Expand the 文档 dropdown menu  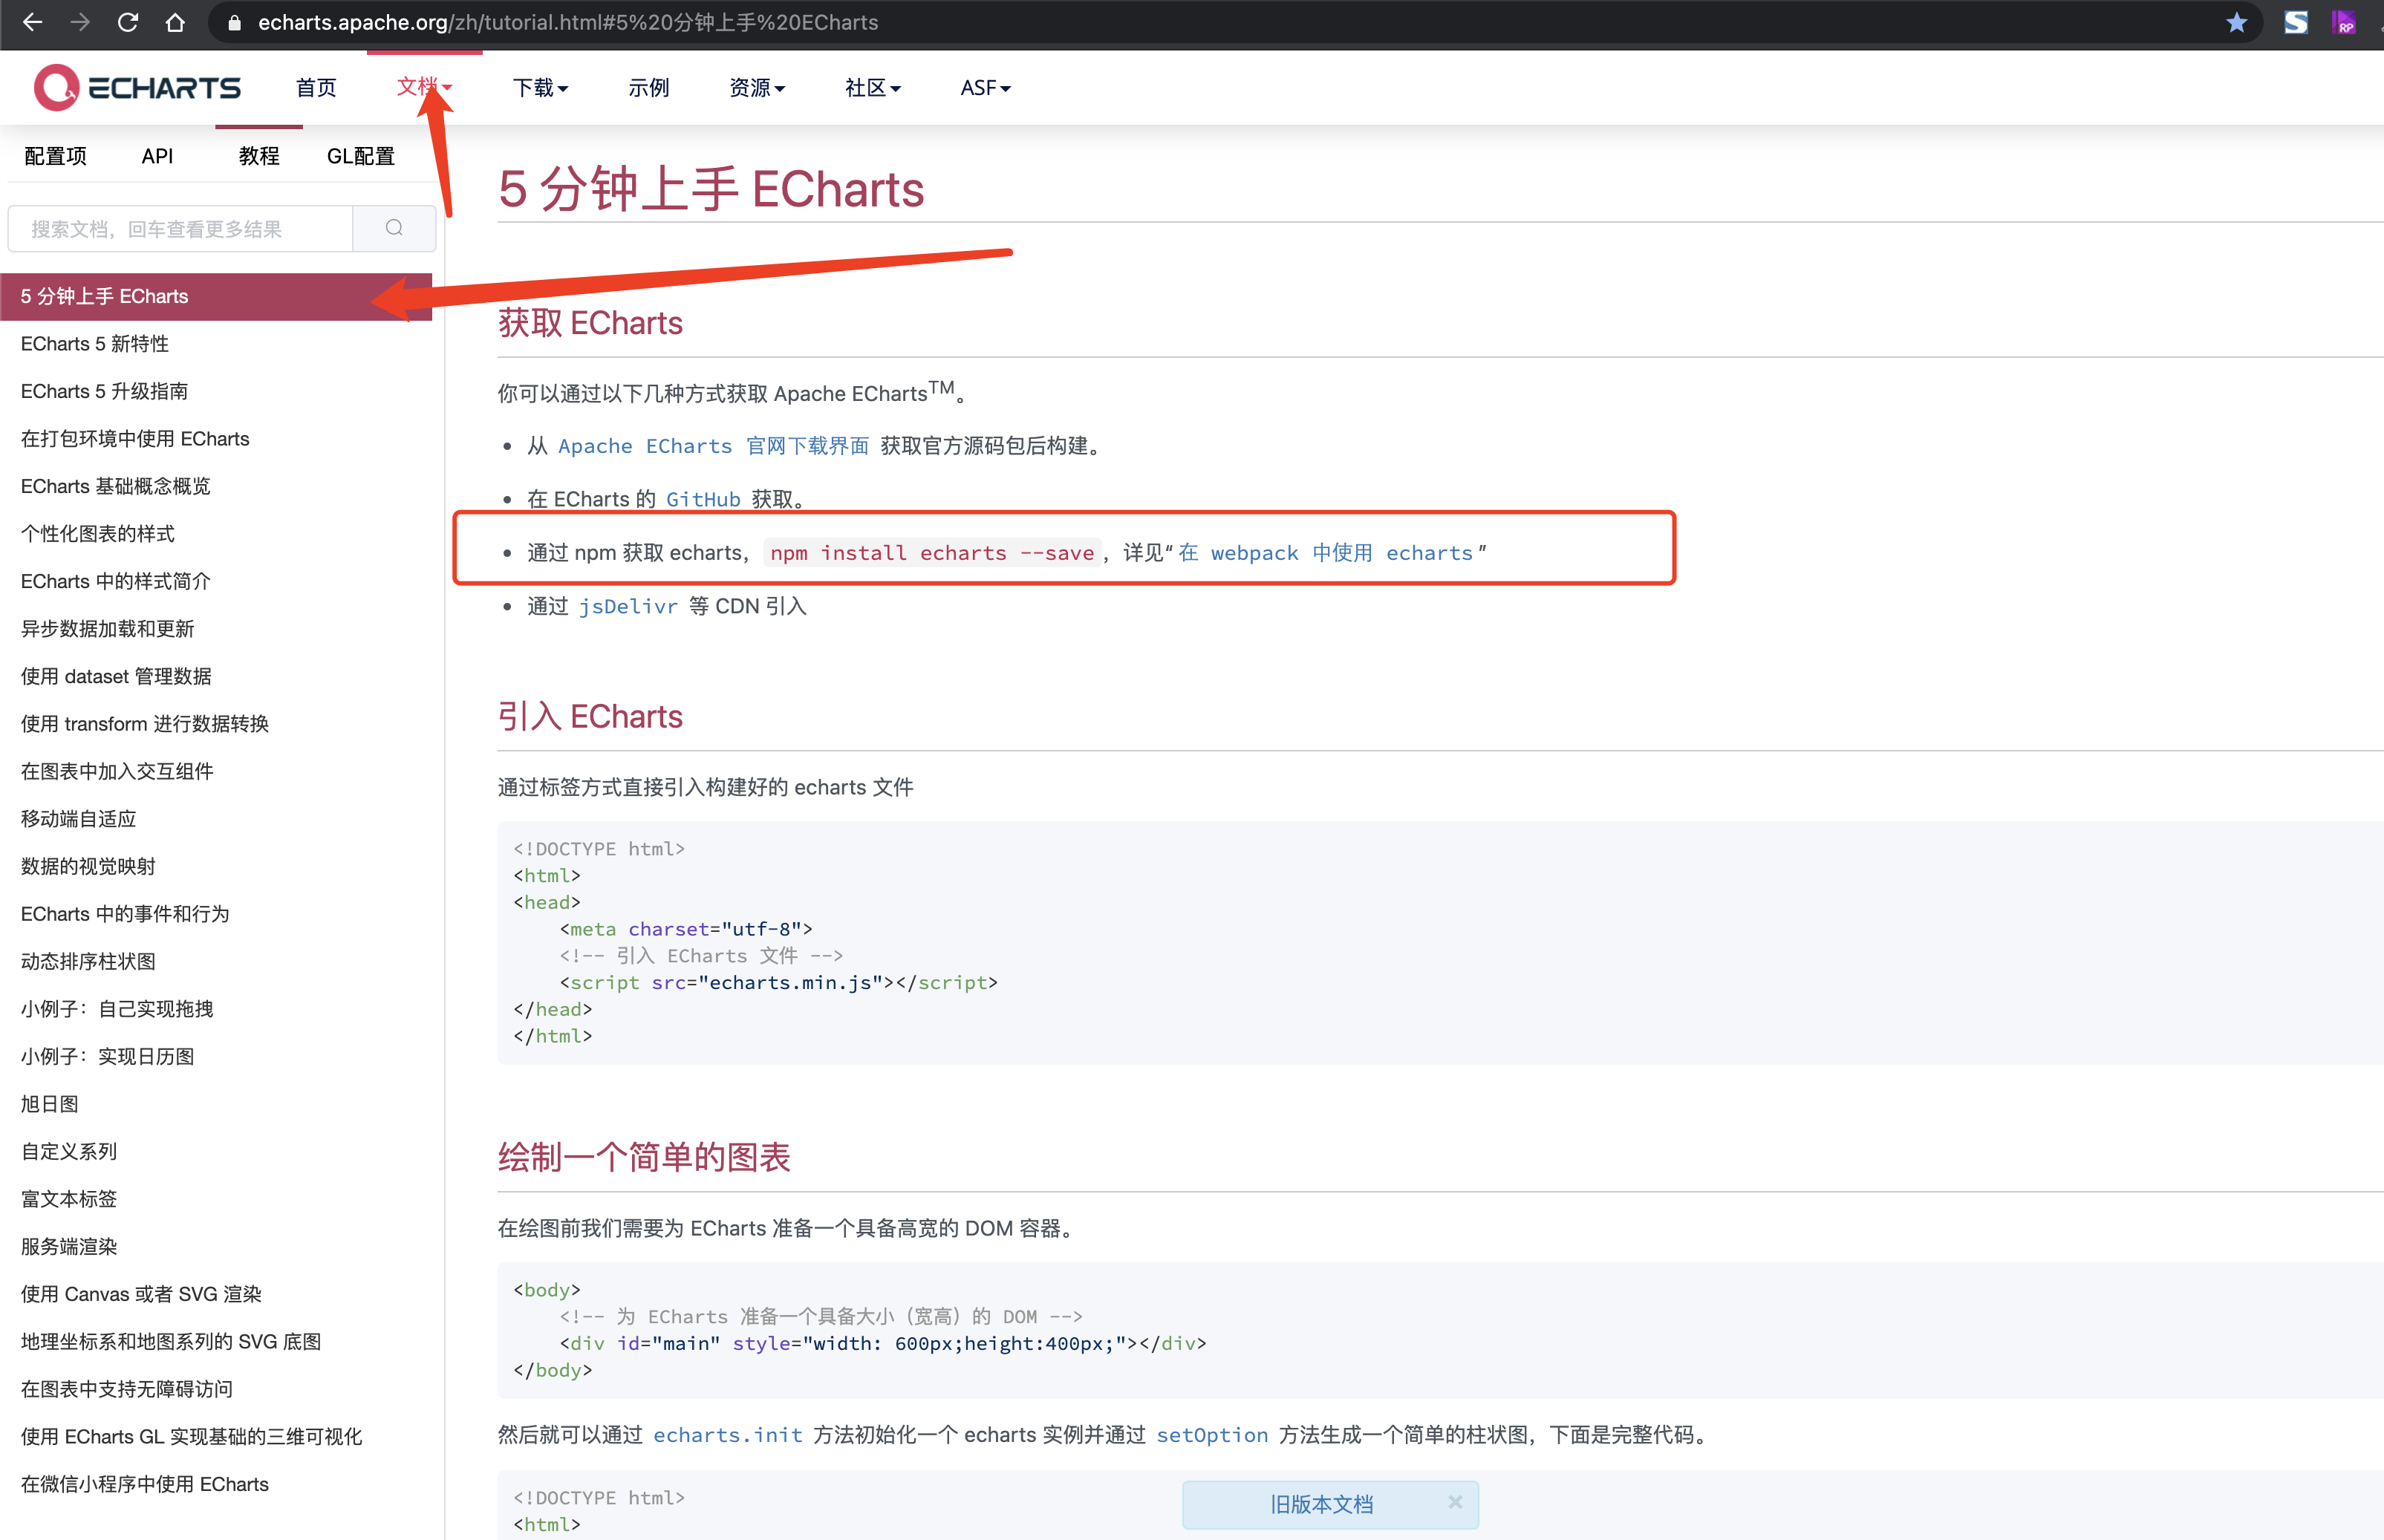(x=424, y=87)
